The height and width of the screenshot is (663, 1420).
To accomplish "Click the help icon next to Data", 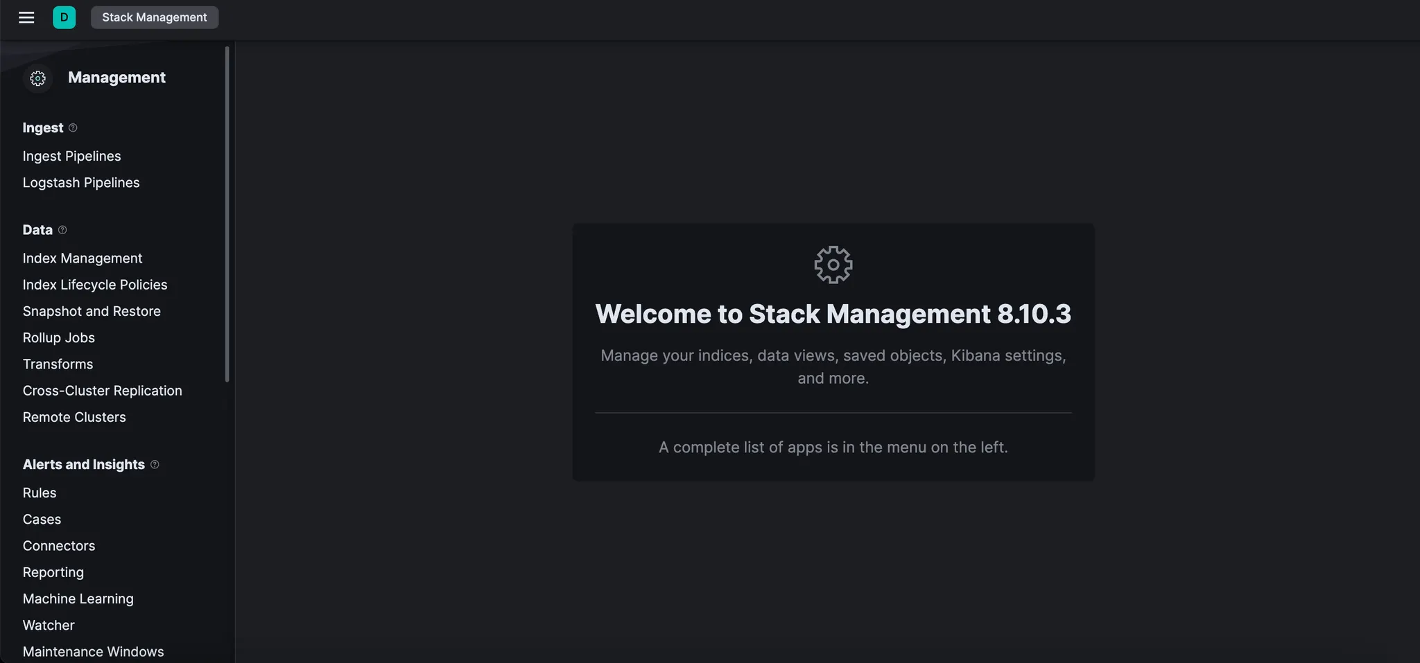I will tap(62, 230).
